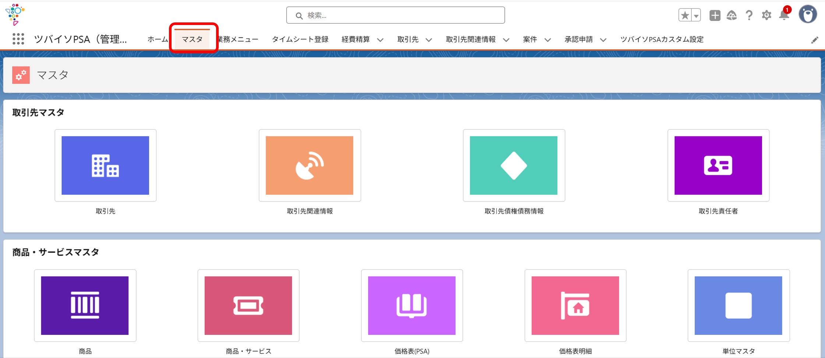Expand the 案件 dropdown chevron
This screenshot has width=825, height=358.
[548, 40]
